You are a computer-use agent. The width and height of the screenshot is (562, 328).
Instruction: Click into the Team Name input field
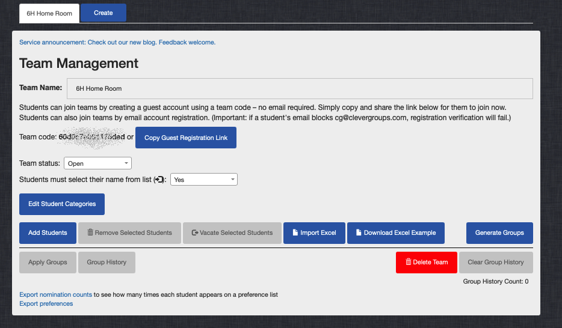click(x=300, y=89)
